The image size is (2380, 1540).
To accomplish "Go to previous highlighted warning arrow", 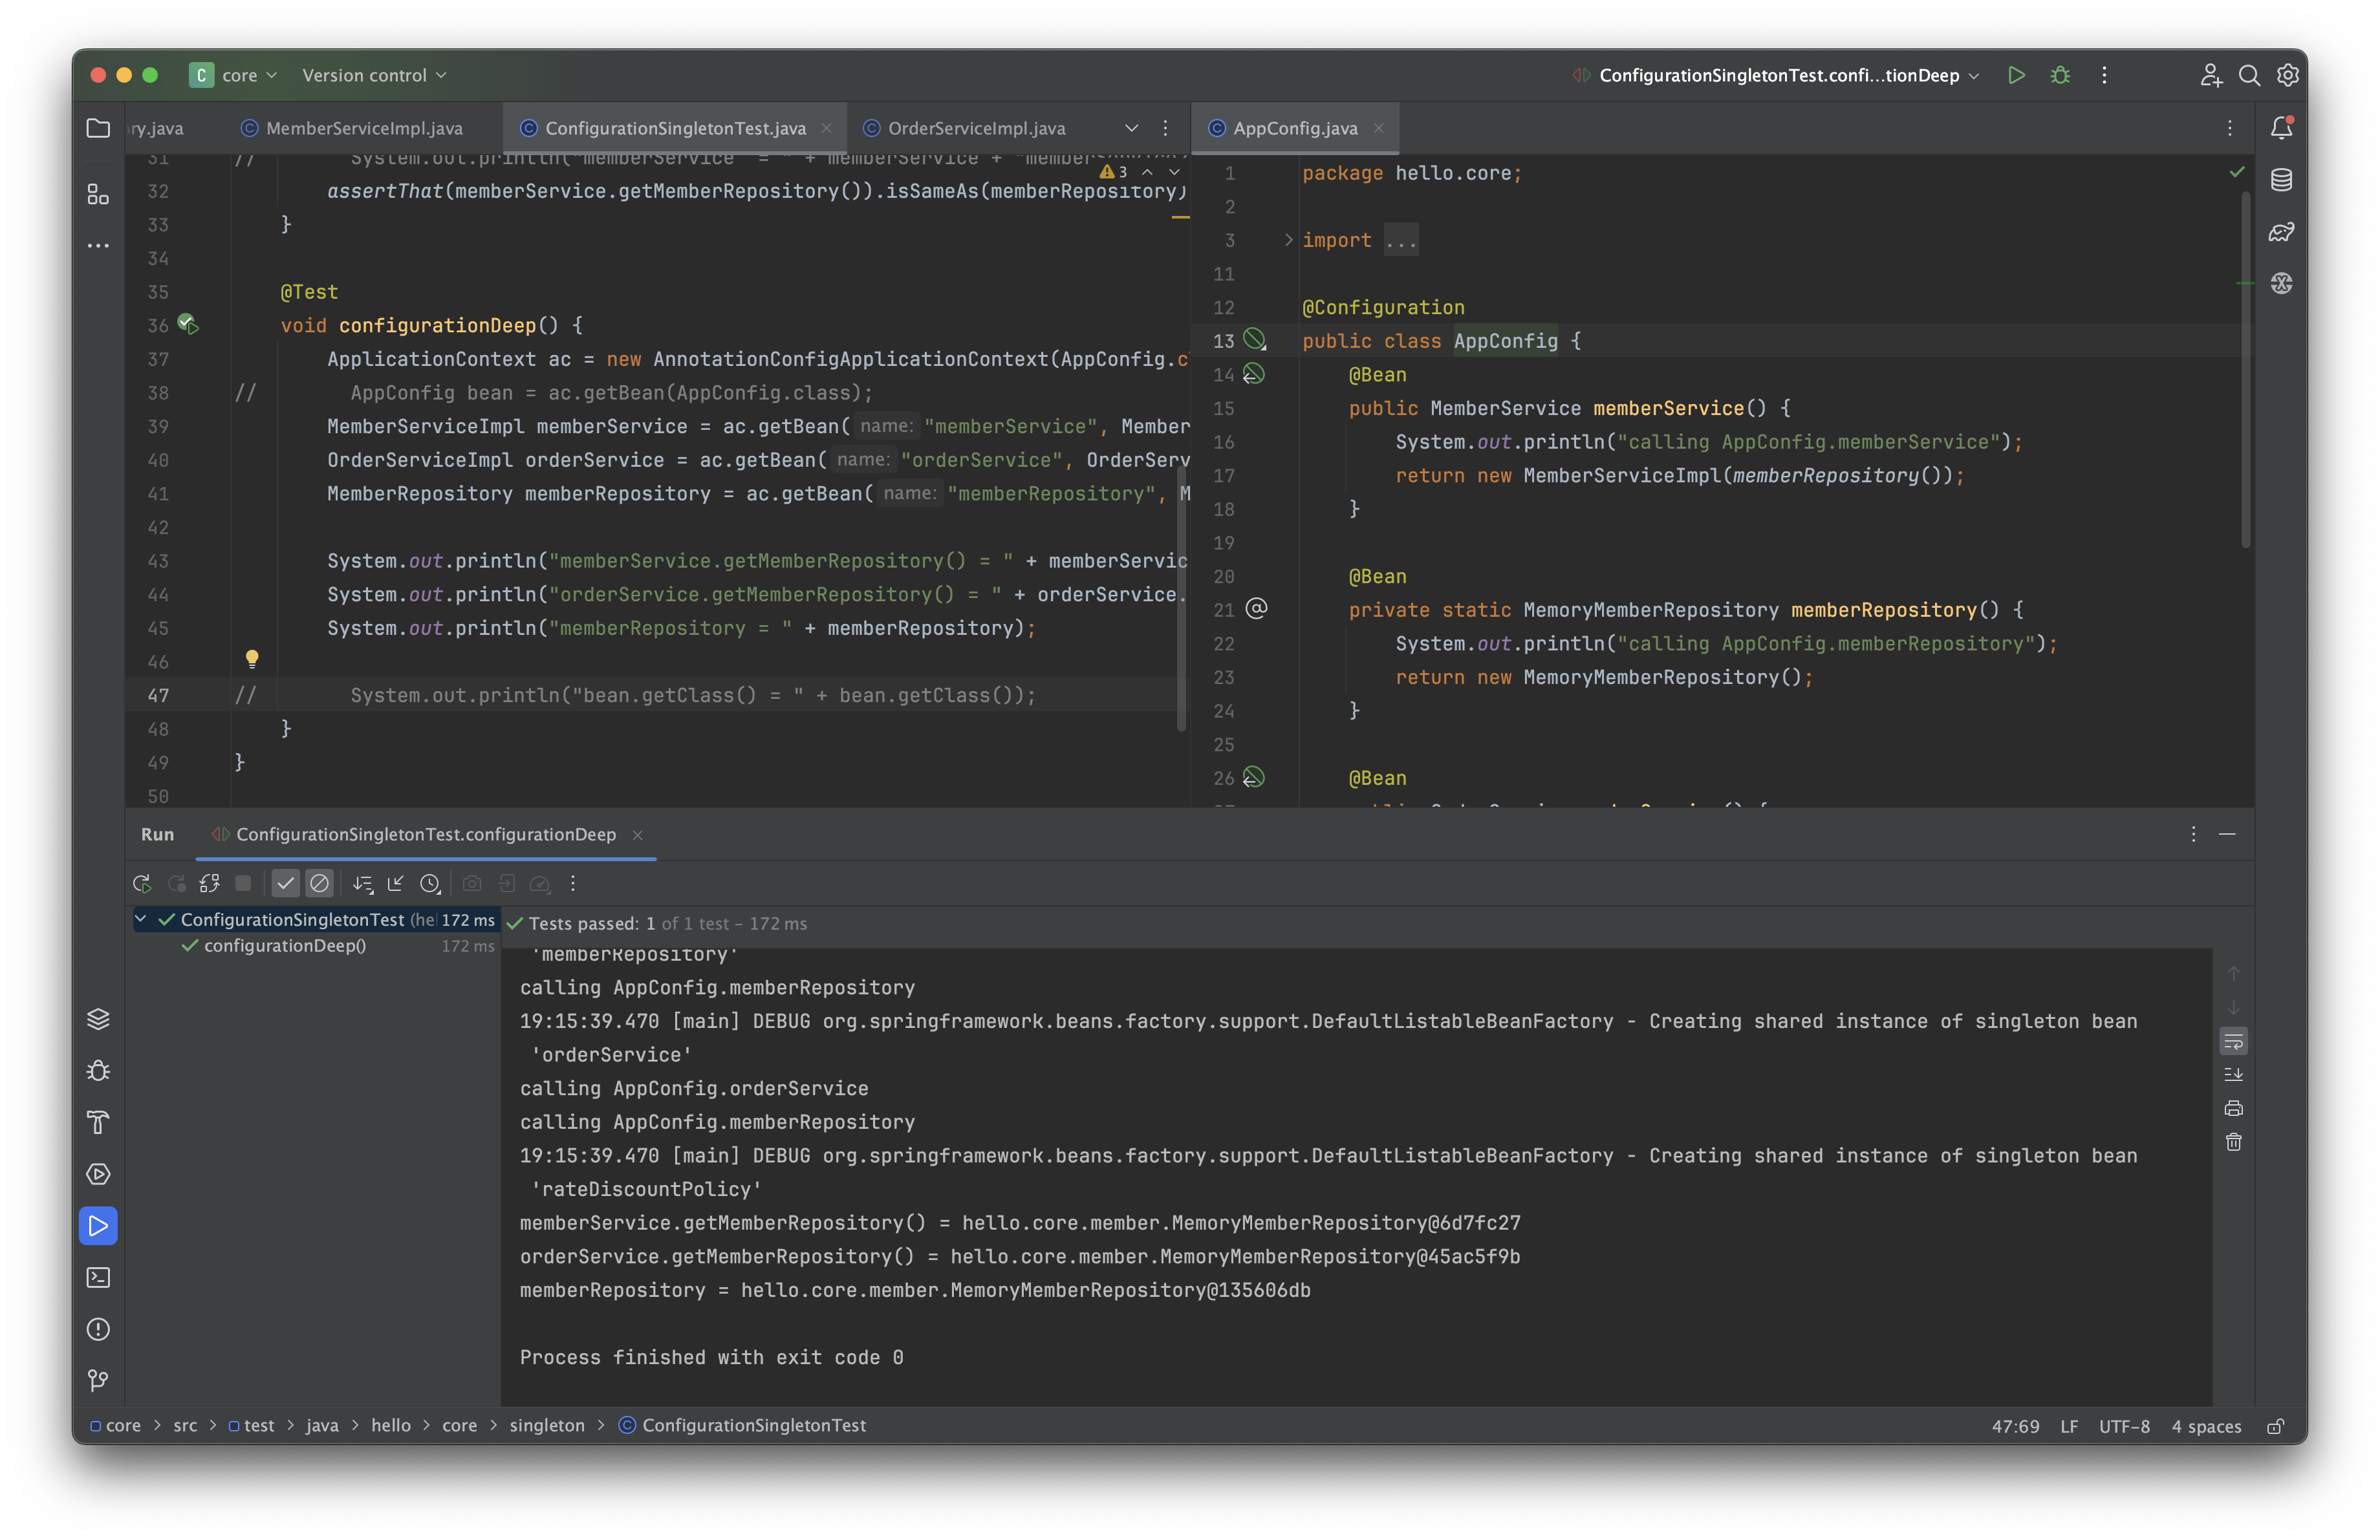I will tap(1147, 172).
